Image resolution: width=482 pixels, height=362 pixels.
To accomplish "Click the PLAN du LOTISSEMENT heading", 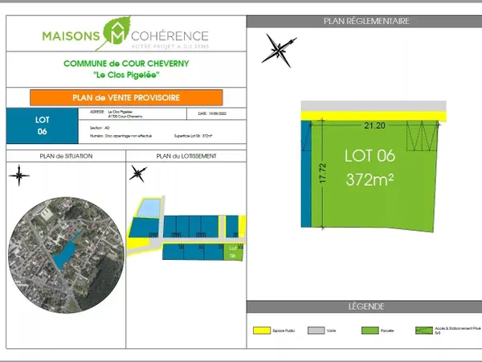I will pyautogui.click(x=186, y=156).
